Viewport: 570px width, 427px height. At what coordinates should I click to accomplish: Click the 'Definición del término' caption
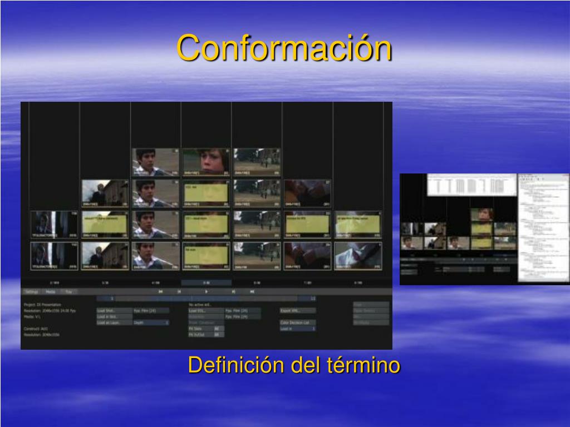click(x=294, y=365)
